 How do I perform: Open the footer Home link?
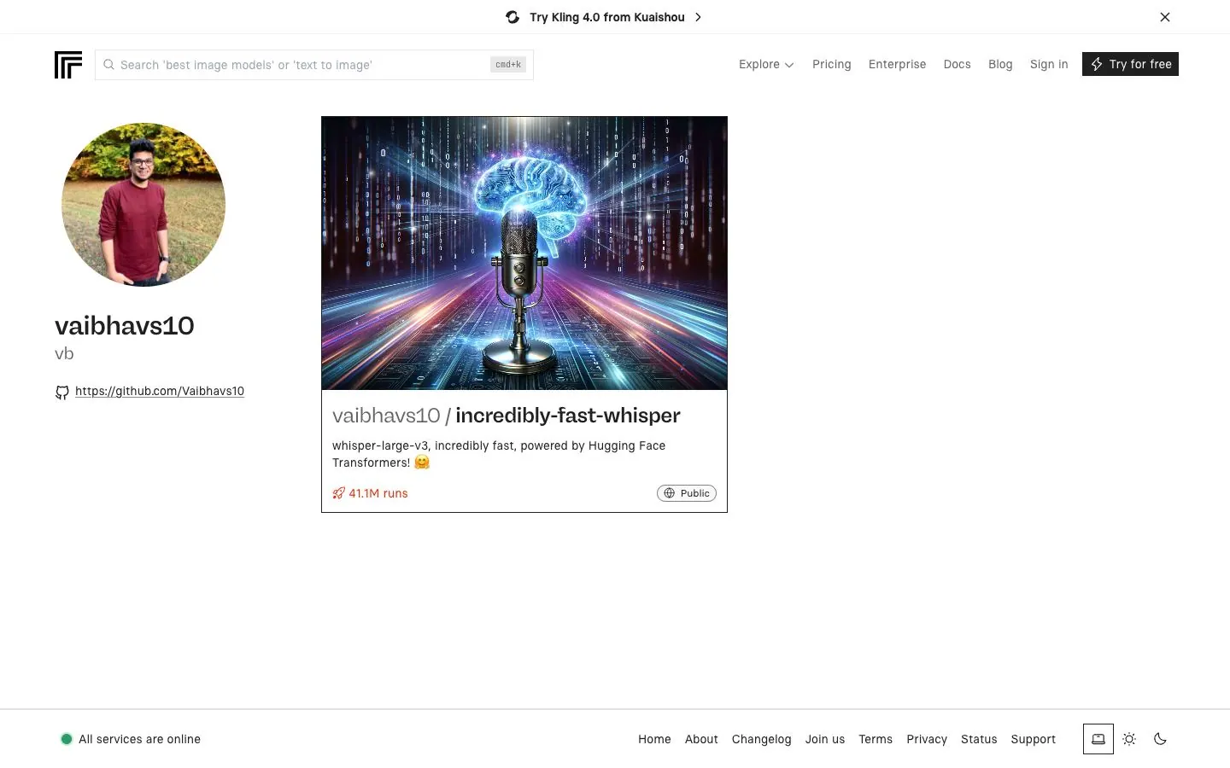[x=654, y=739]
